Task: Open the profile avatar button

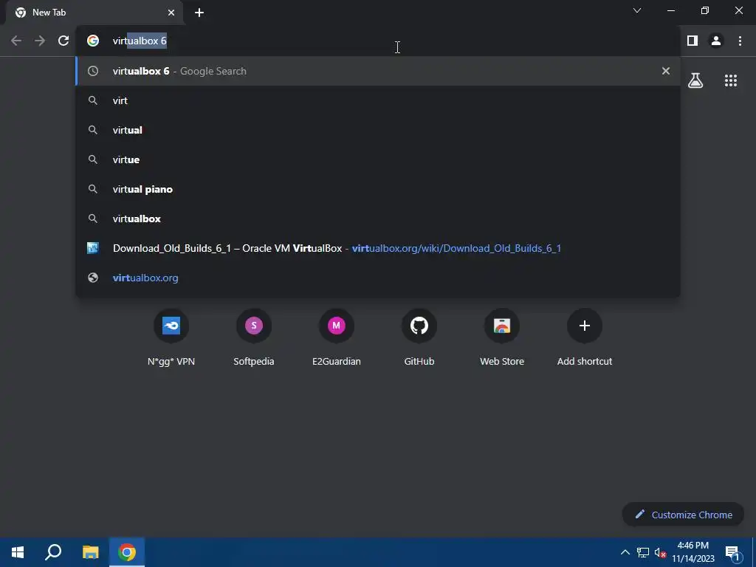Action: (716, 41)
